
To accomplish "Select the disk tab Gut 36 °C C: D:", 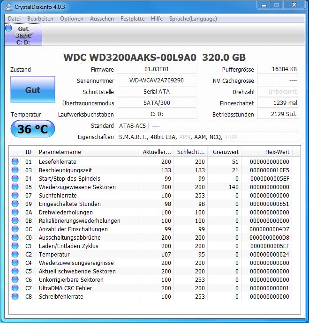I will pyautogui.click(x=23, y=35).
